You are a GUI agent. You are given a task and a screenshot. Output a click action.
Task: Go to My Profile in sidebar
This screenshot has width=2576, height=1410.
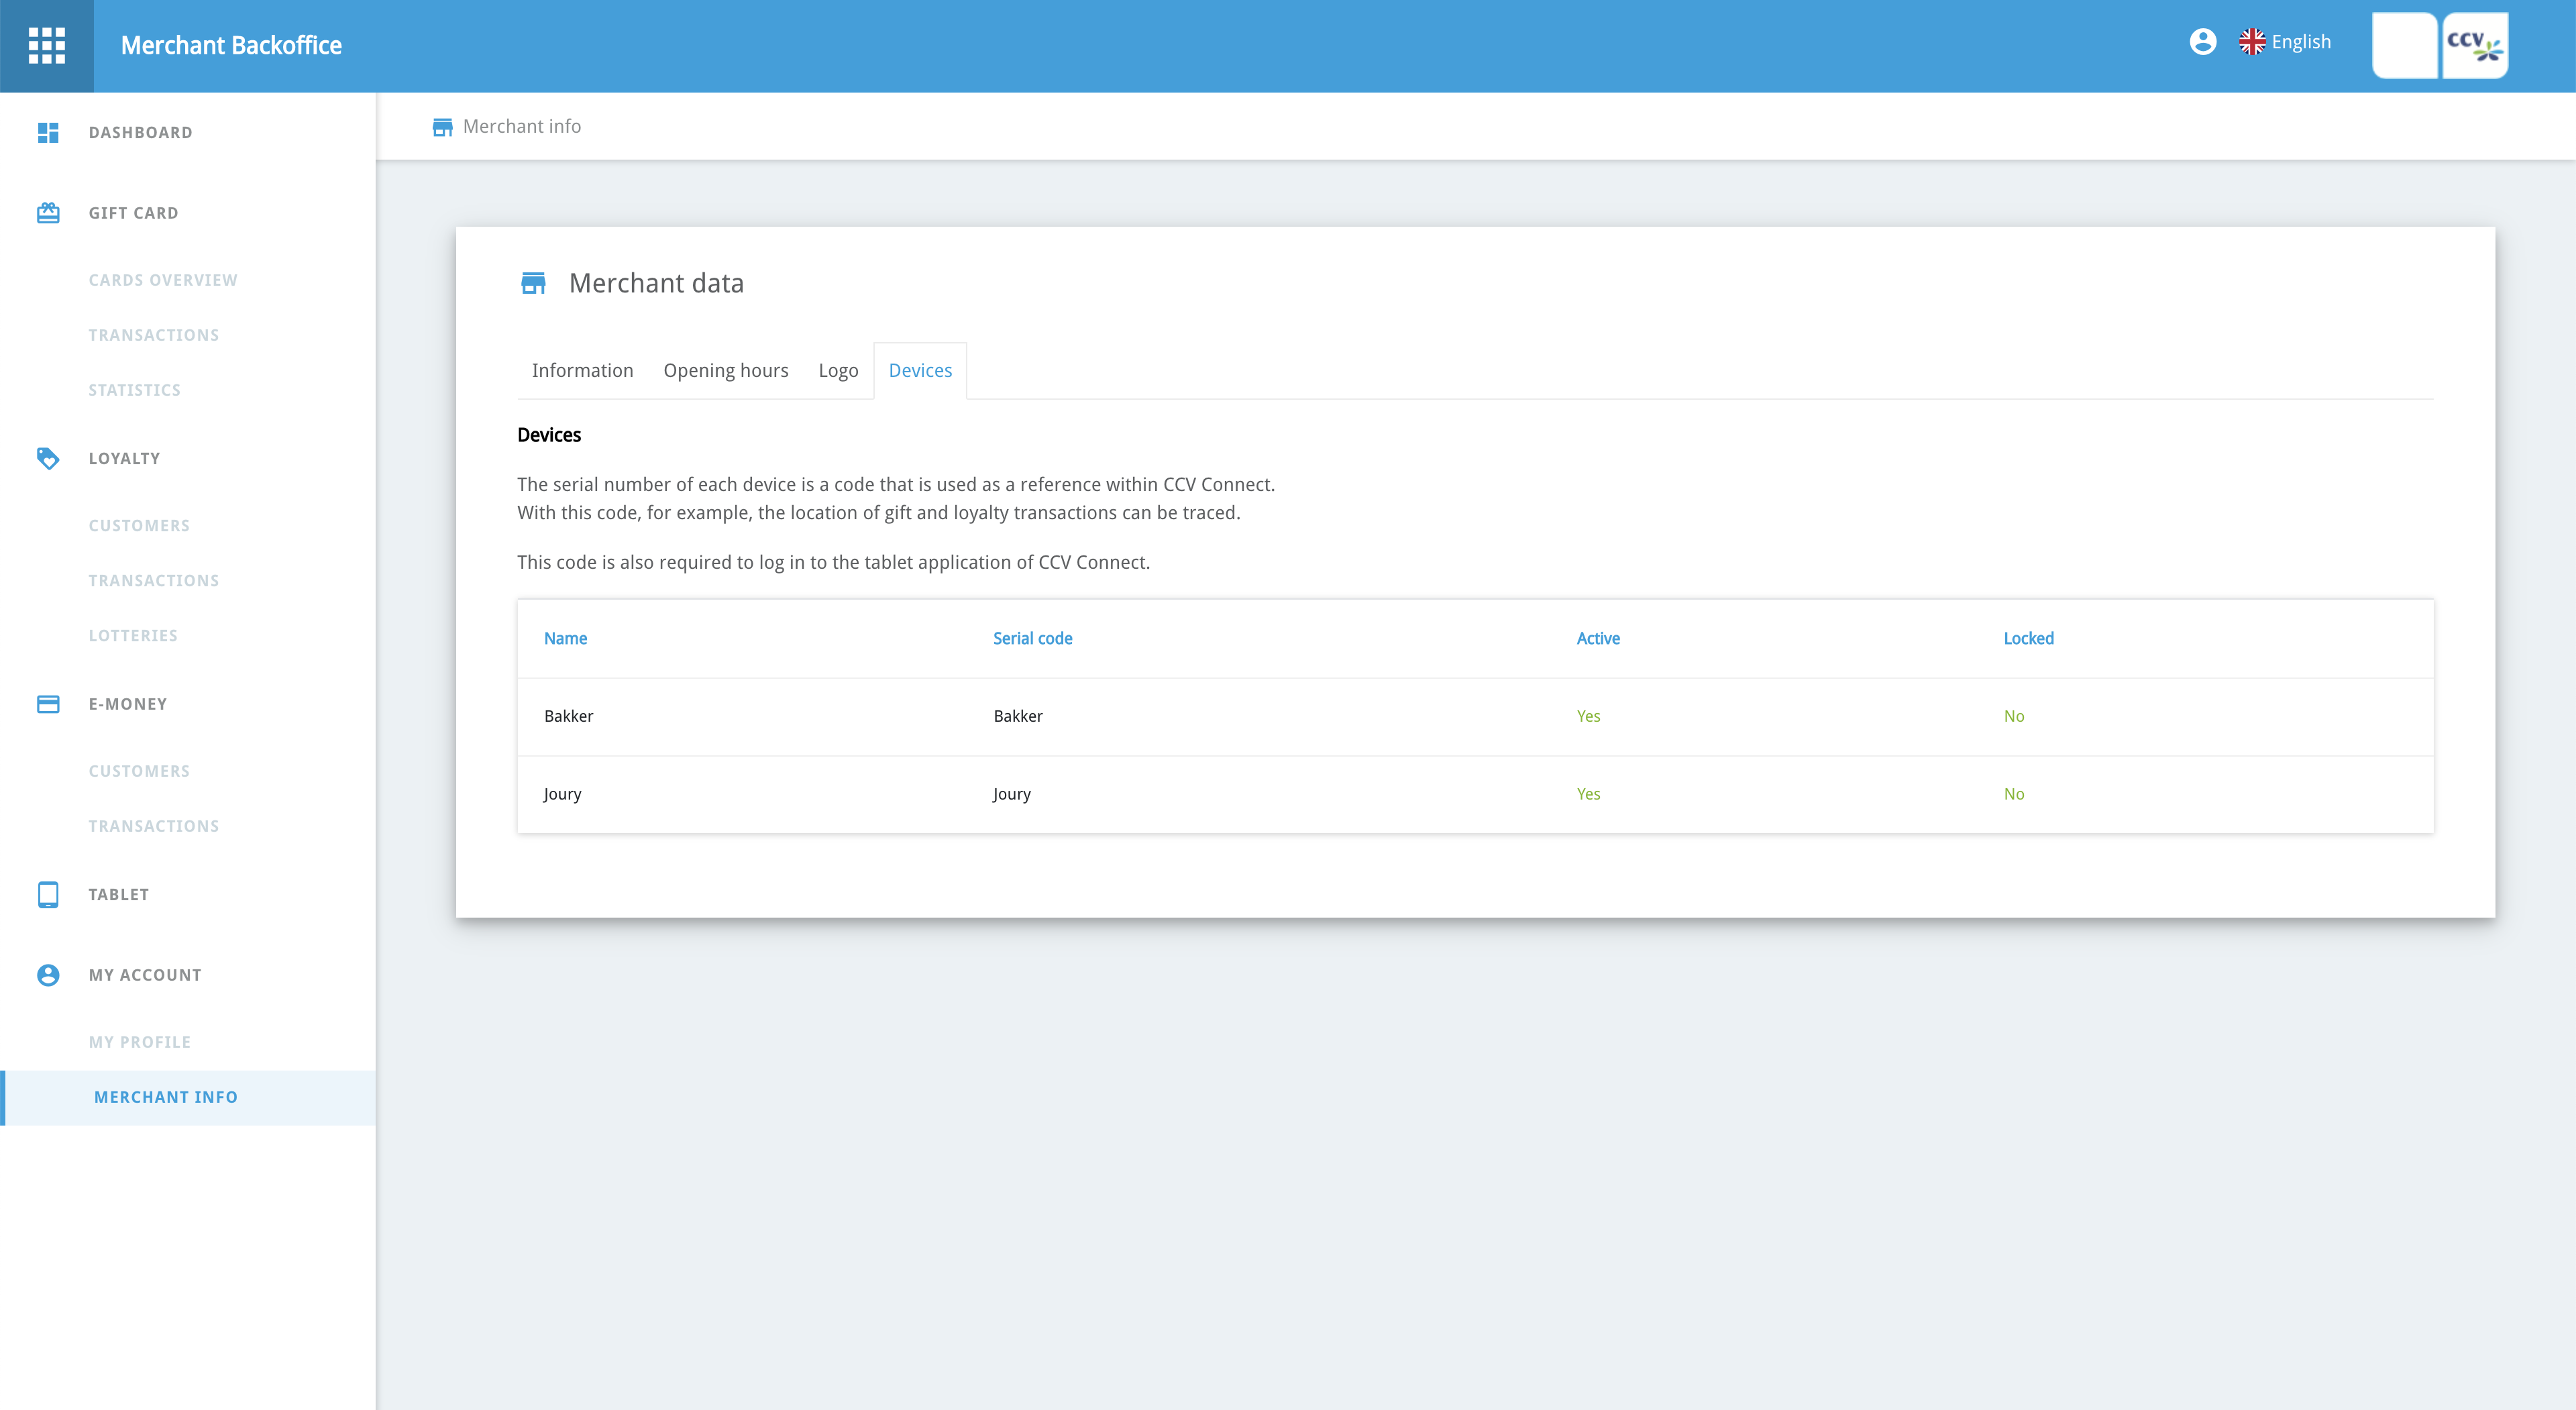coord(140,1042)
